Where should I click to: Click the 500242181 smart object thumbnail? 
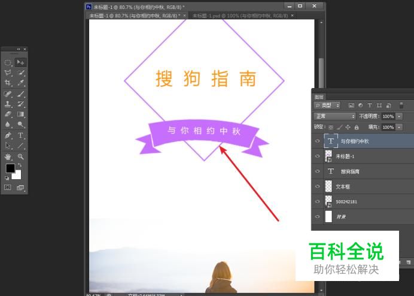click(328, 201)
